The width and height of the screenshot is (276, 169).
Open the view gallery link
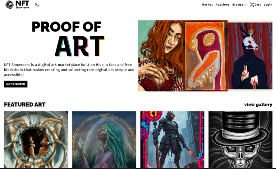pyautogui.click(x=258, y=105)
